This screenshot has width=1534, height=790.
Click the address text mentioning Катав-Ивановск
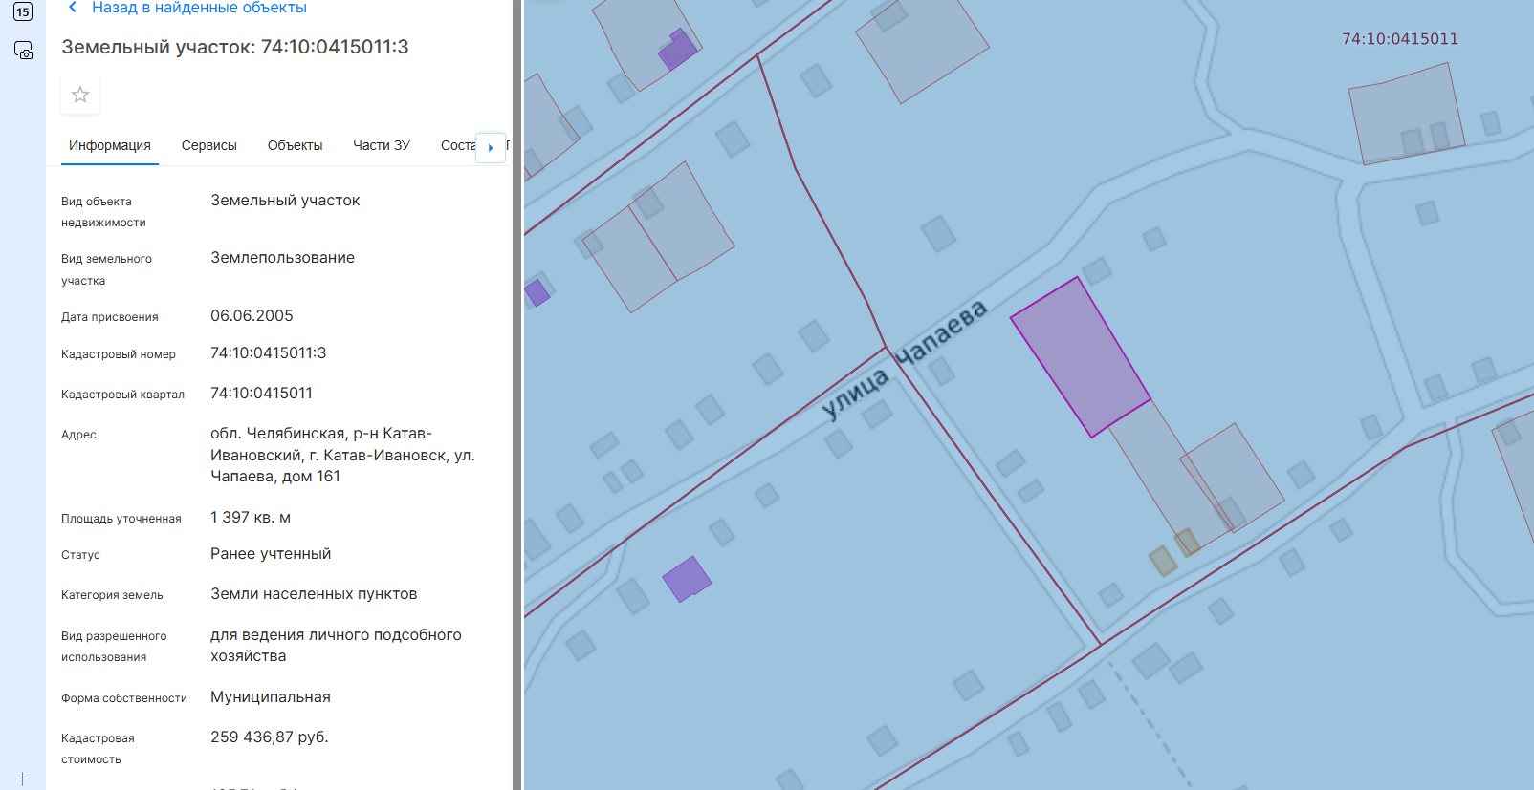click(342, 455)
